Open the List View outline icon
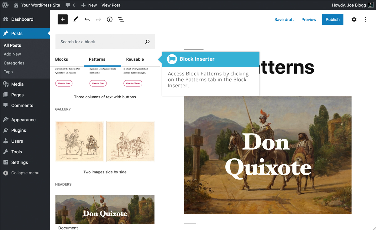 click(x=121, y=19)
